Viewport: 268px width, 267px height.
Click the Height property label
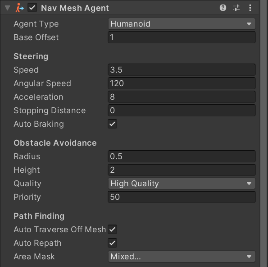click(27, 170)
